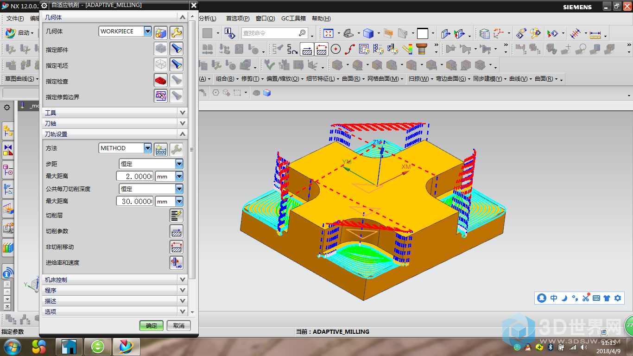Click the measure distance ruler icon
Viewport: 633px width, 356px height.
(x=595, y=34)
